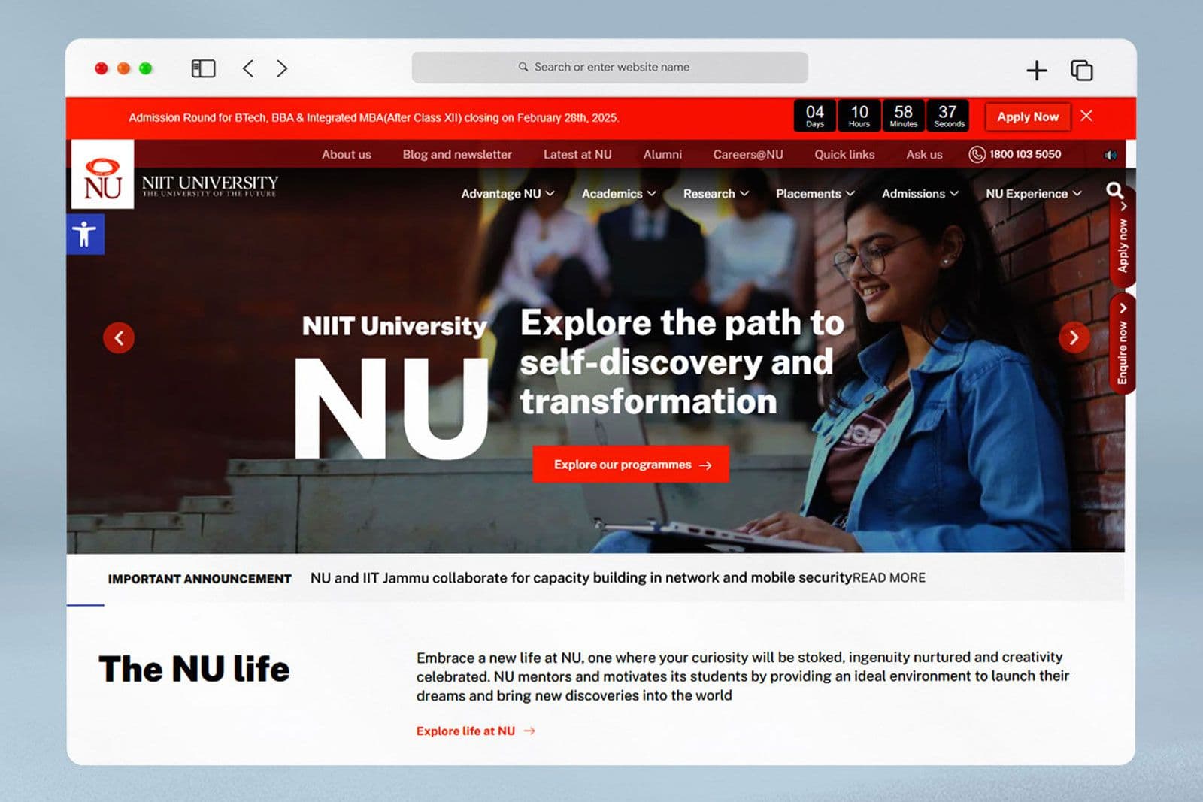Click the 04 Days countdown box

[815, 116]
